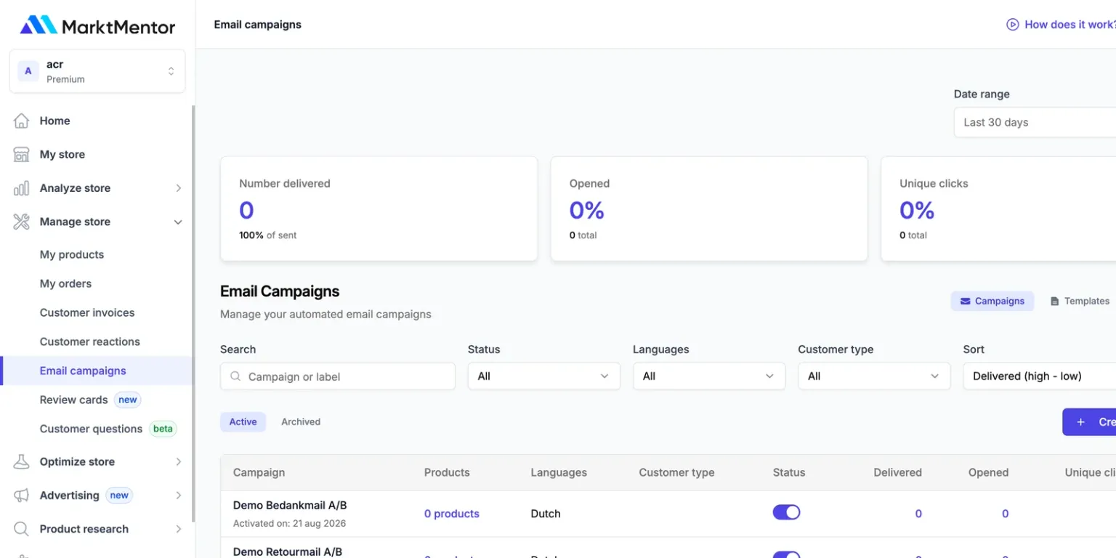Image resolution: width=1116 pixels, height=558 pixels.
Task: Click the Analyze store bar chart icon
Action: coord(22,188)
